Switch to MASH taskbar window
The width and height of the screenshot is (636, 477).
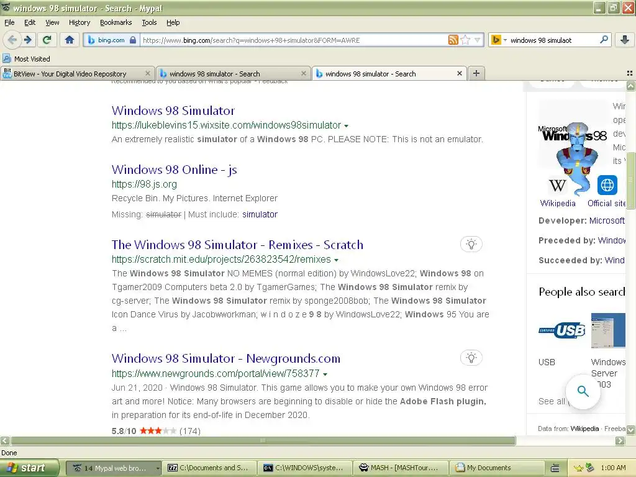coord(401,468)
